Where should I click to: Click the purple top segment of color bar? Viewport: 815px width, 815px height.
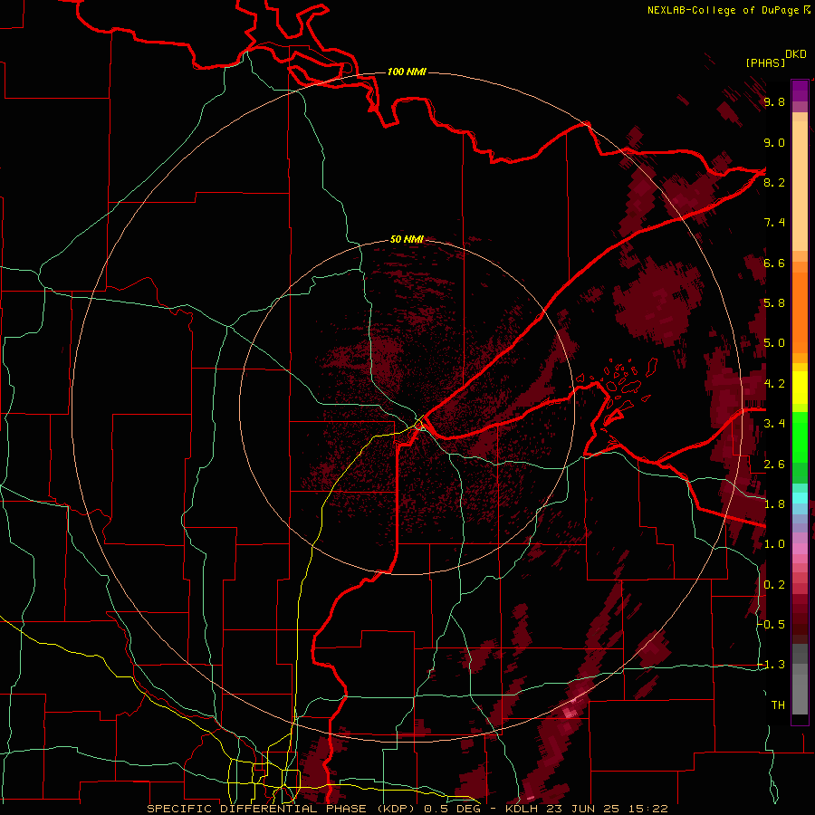point(800,91)
